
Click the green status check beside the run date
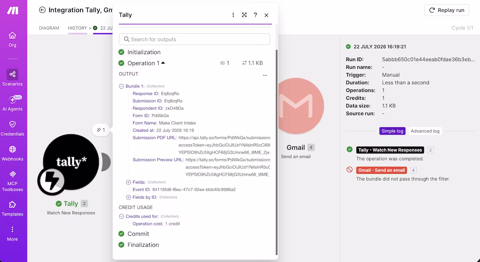pos(348,47)
